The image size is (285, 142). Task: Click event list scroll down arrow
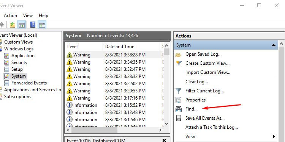[167, 124]
